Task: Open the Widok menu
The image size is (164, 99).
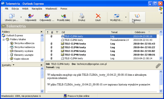Action: (x=25, y=9)
